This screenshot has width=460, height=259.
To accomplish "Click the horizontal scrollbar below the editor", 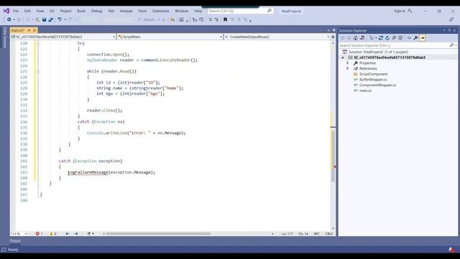I will [x=158, y=234].
